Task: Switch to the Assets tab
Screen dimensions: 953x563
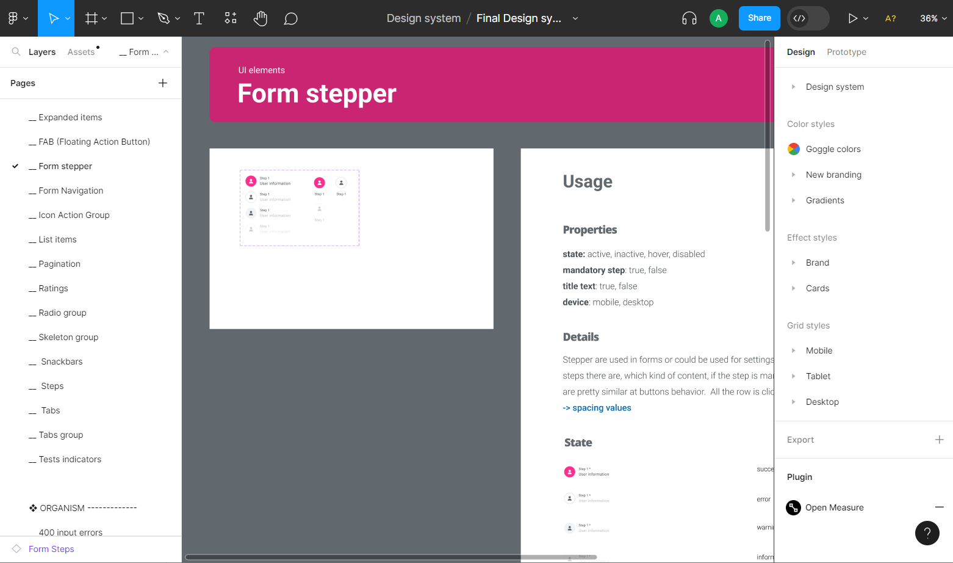Action: coord(81,52)
